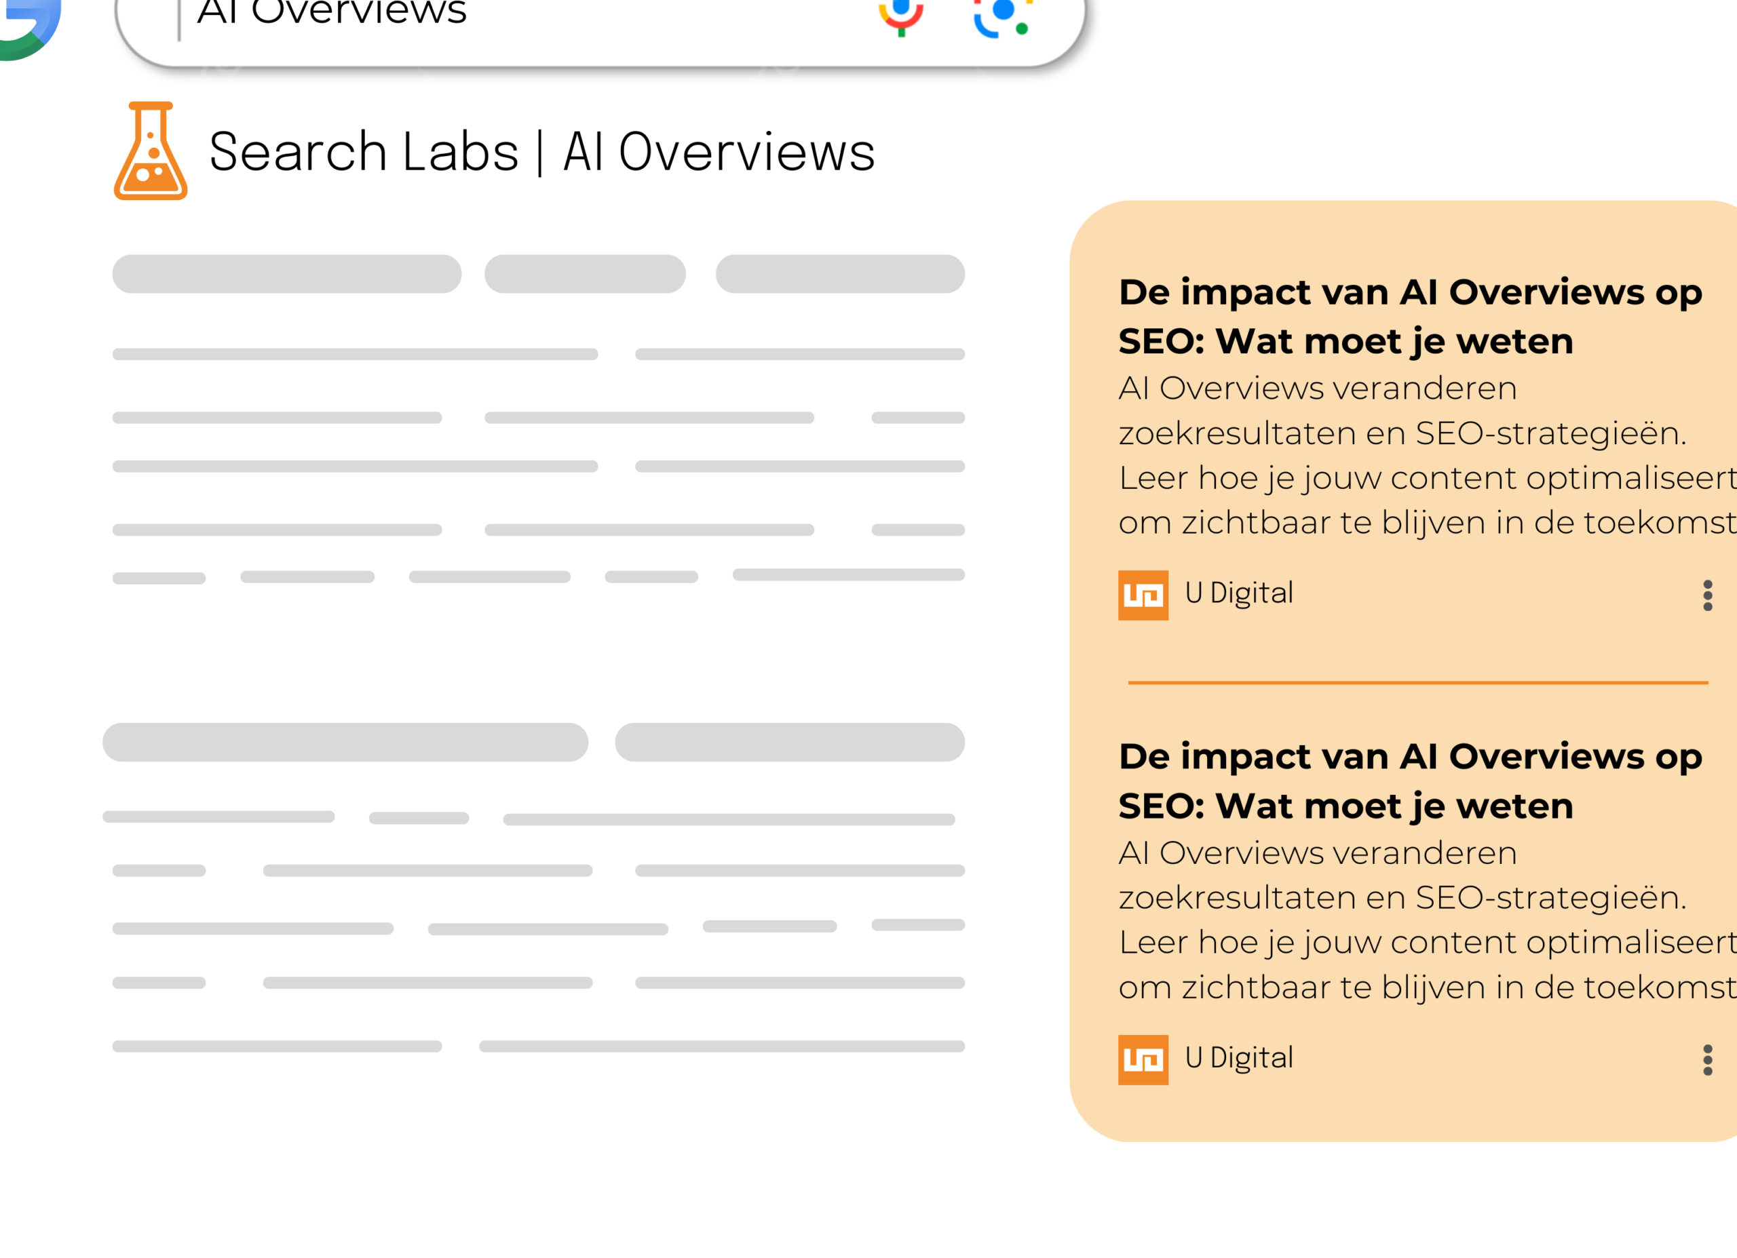Click the first gray placeholder pill under heading
The image size is (1737, 1258).
click(286, 274)
